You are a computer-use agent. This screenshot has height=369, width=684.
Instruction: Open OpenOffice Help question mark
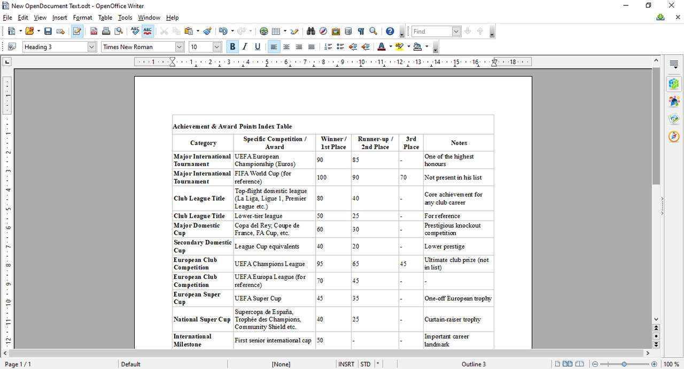click(x=390, y=31)
